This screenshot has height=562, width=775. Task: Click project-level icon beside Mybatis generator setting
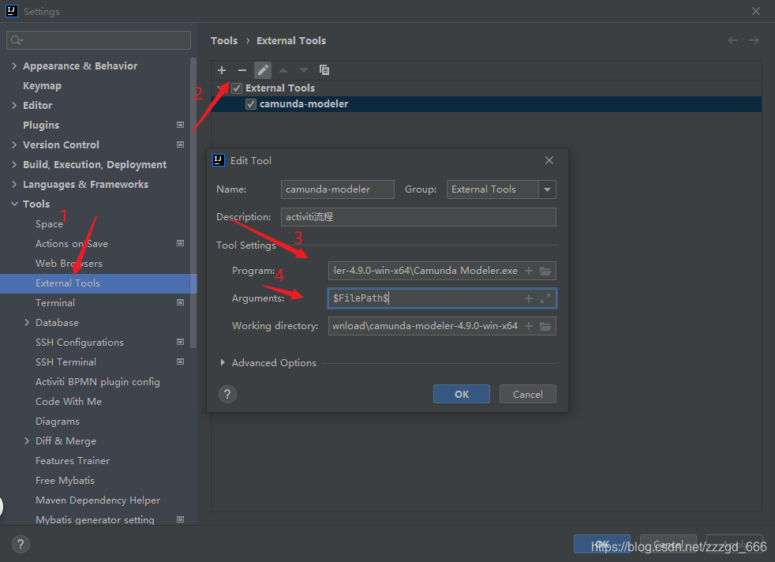(x=181, y=519)
